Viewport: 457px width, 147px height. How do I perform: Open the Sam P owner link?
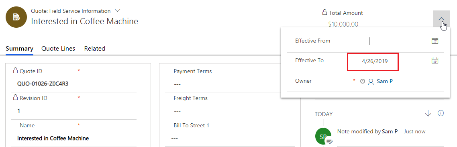point(385,82)
